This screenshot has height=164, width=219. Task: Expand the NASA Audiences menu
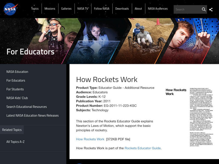click(x=158, y=9)
